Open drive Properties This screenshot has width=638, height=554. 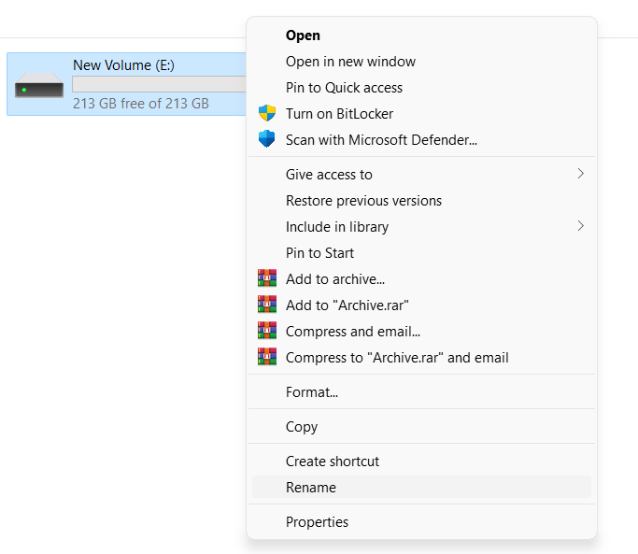[x=317, y=522]
